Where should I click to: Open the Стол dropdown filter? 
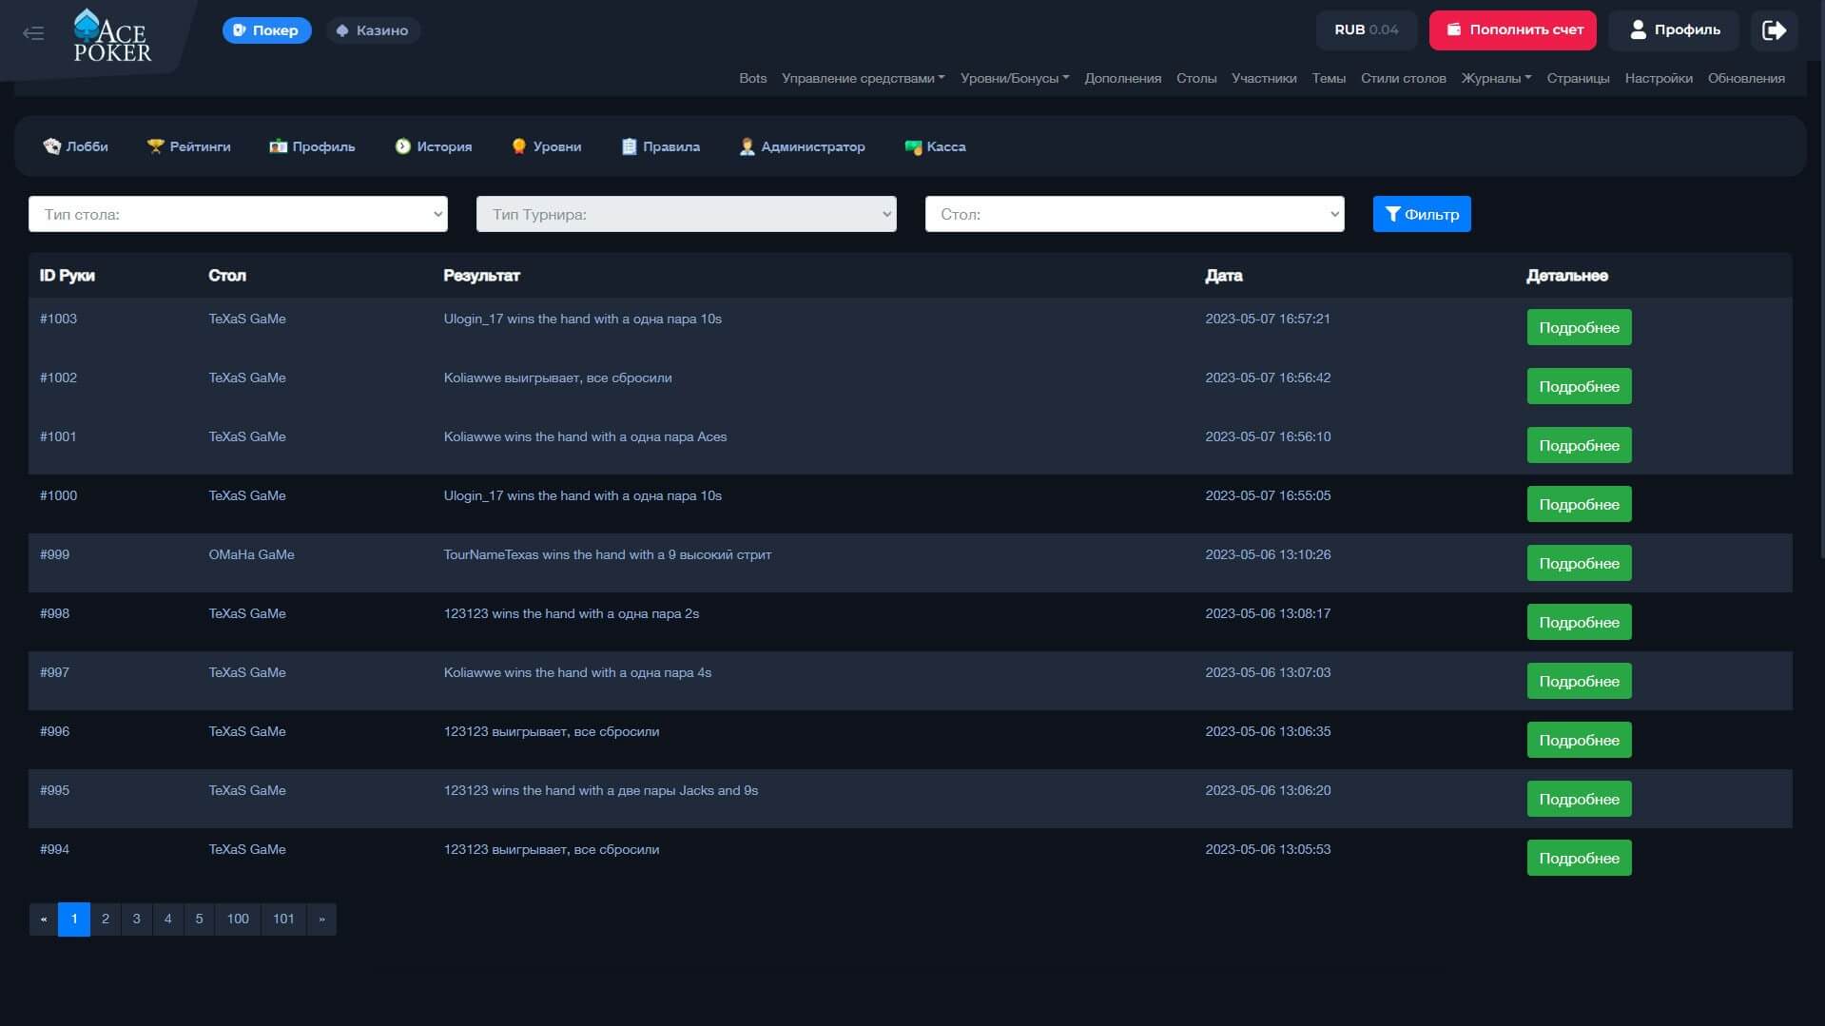click(x=1134, y=214)
